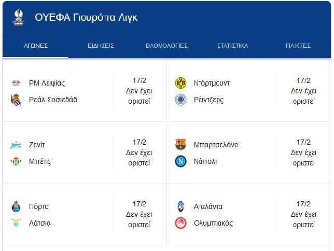Switch to the ΕΙΔΗΣΕΙΣ tab
Screen dimensions: 334x251
(x=101, y=46)
